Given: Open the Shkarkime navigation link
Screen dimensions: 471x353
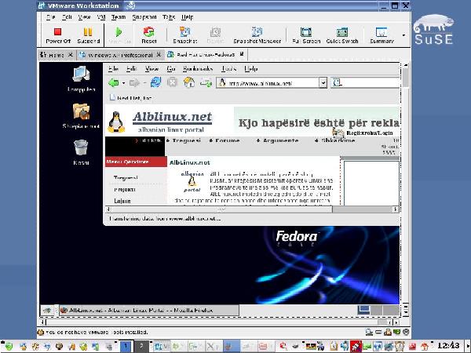Looking at the screenshot, I should click(338, 140).
